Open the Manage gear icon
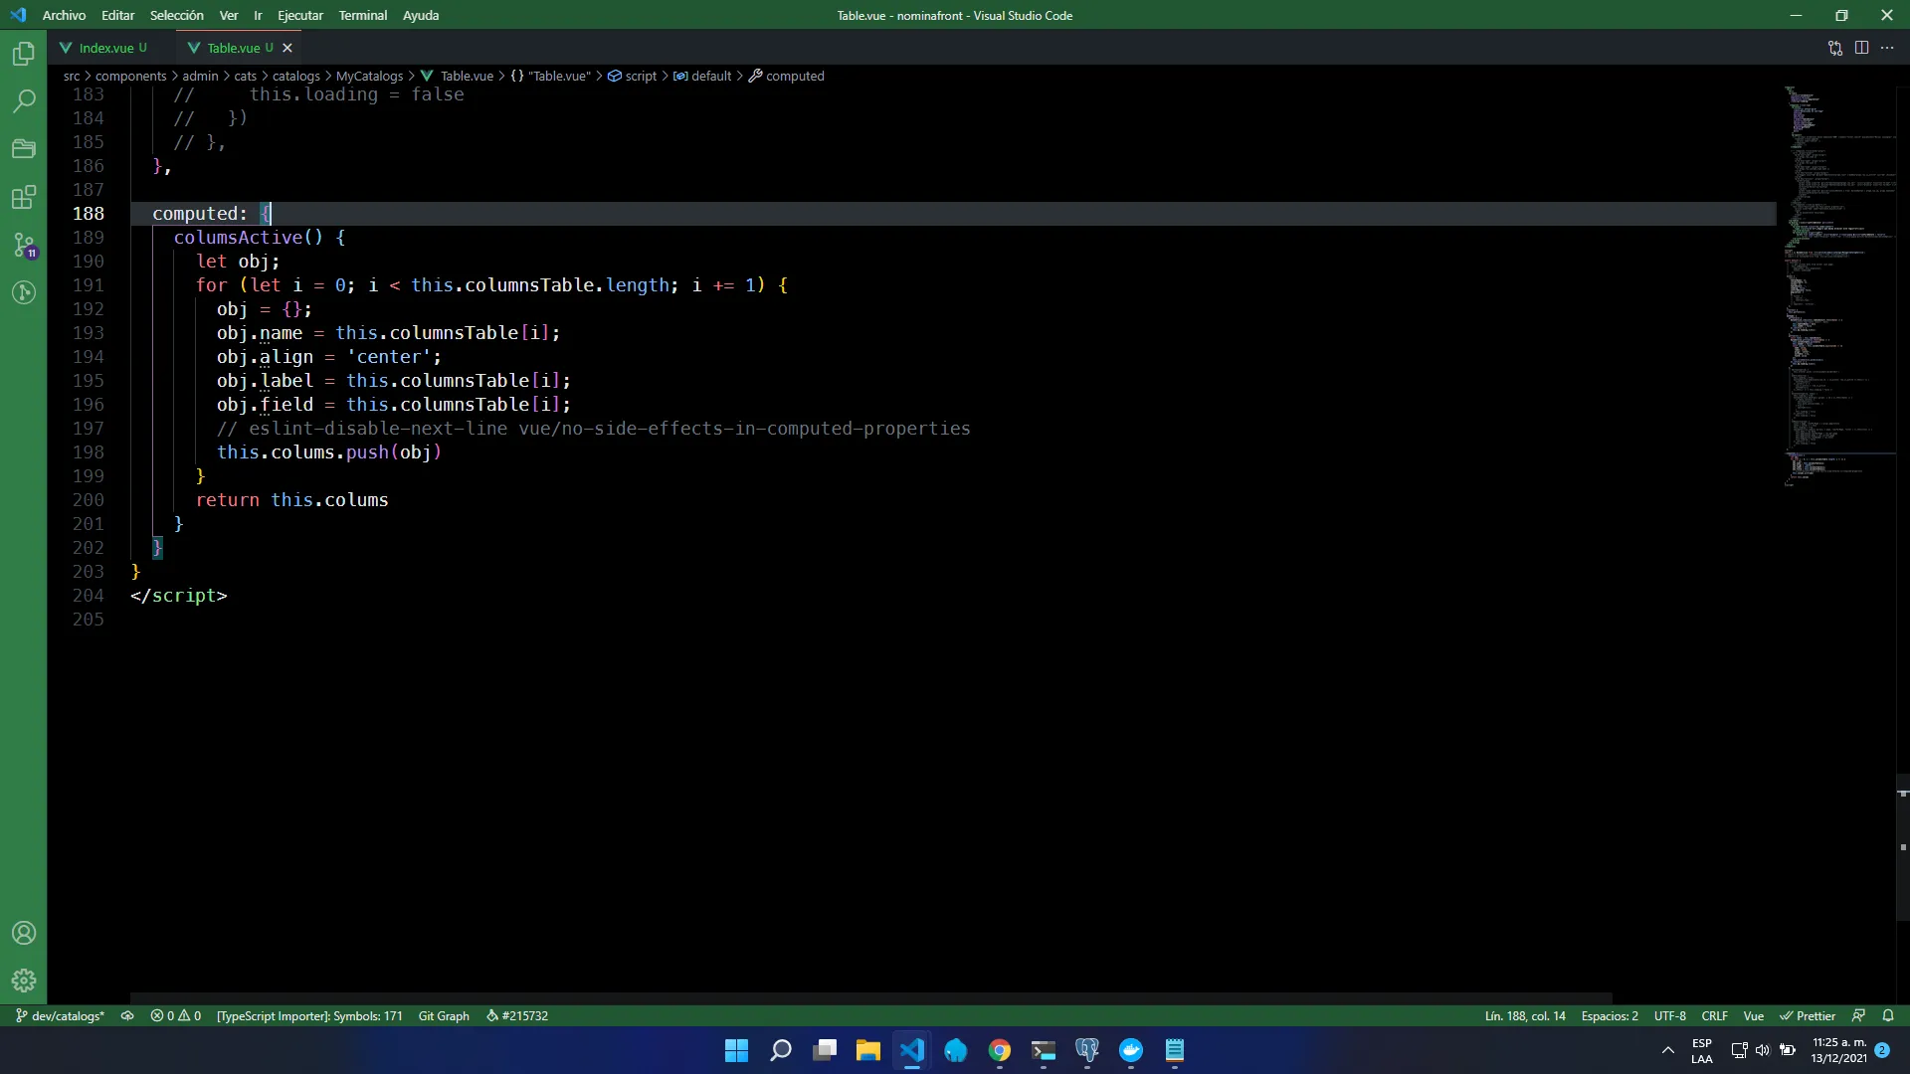The width and height of the screenshot is (1910, 1074). click(x=24, y=981)
